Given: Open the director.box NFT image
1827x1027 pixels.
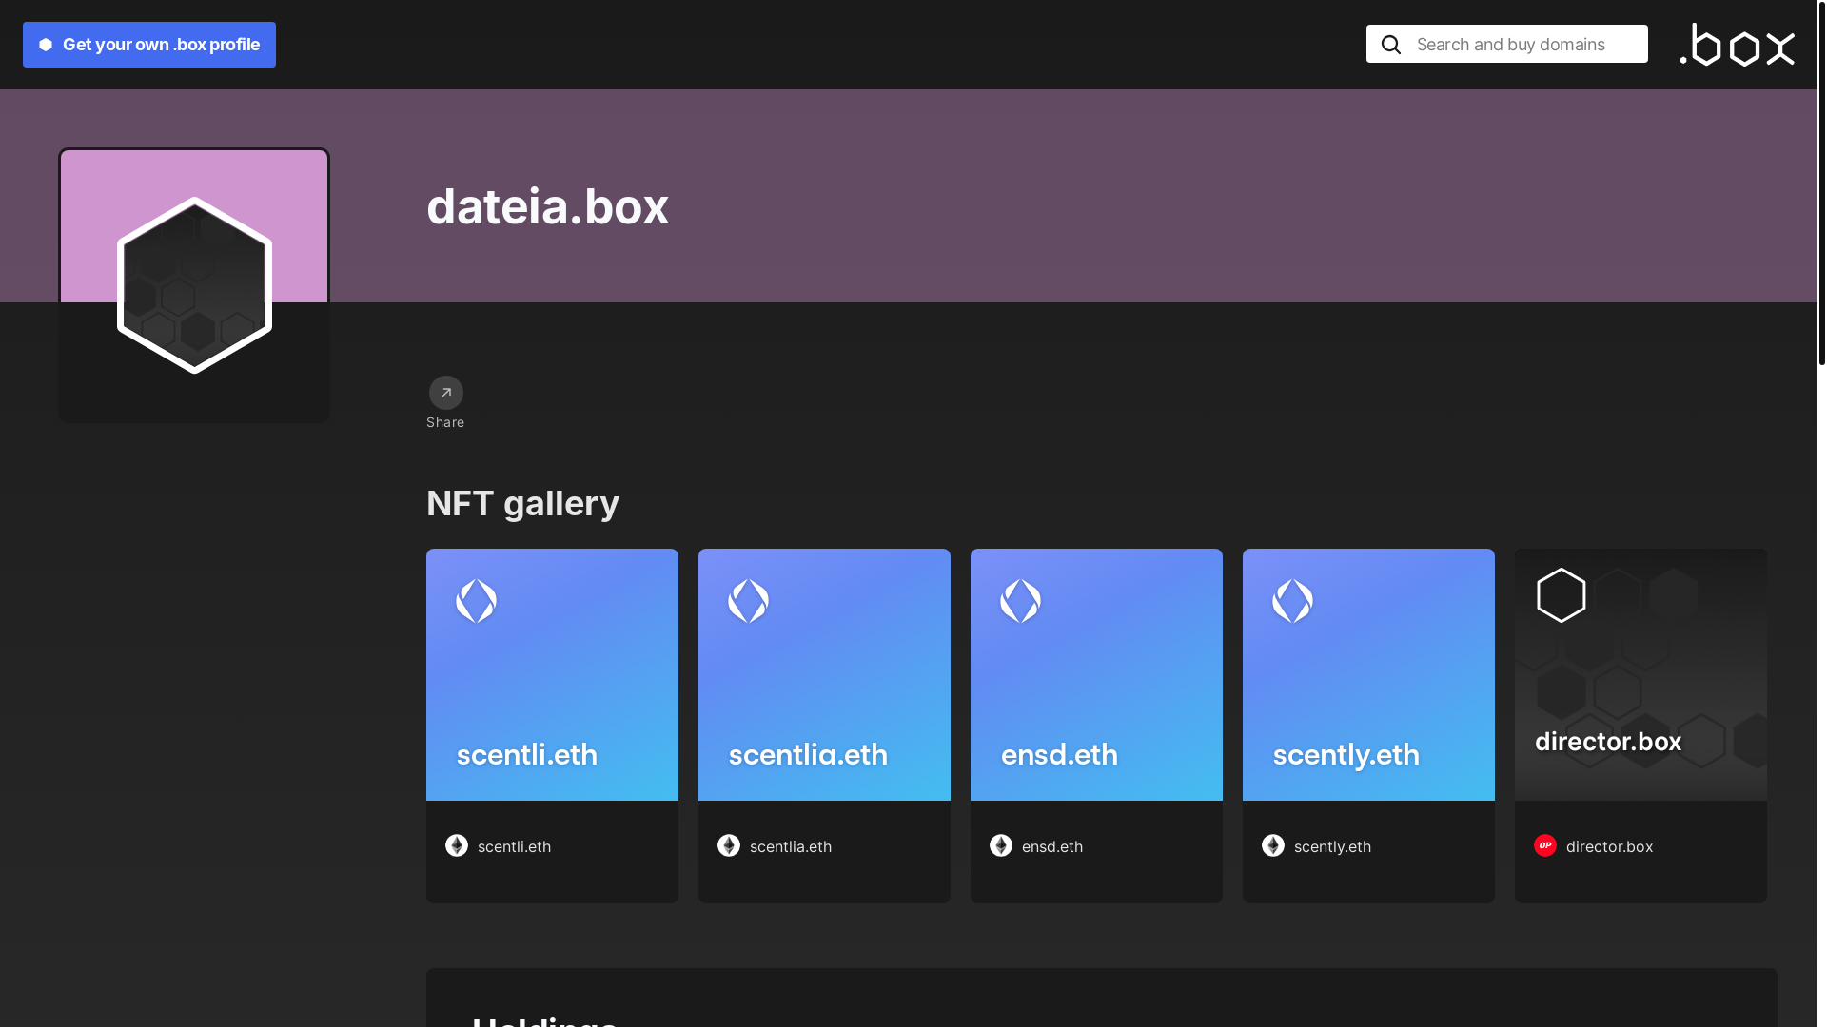Looking at the screenshot, I should pyautogui.click(x=1640, y=674).
